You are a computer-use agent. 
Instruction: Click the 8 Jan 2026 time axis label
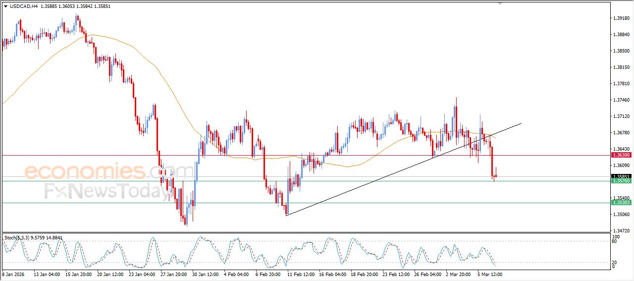[x=14, y=274]
